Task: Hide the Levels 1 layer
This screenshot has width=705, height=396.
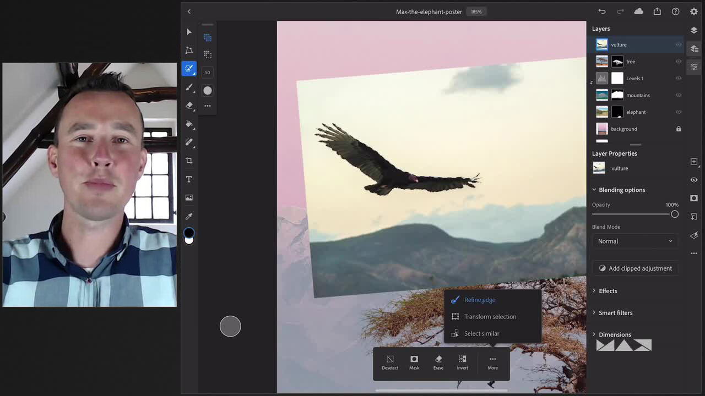Action: (679, 78)
